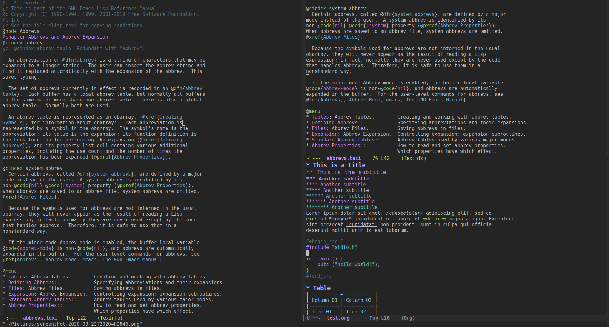609x327 pixels.
Task: Click '@menu' line in L42 window
Action: tap(313, 111)
